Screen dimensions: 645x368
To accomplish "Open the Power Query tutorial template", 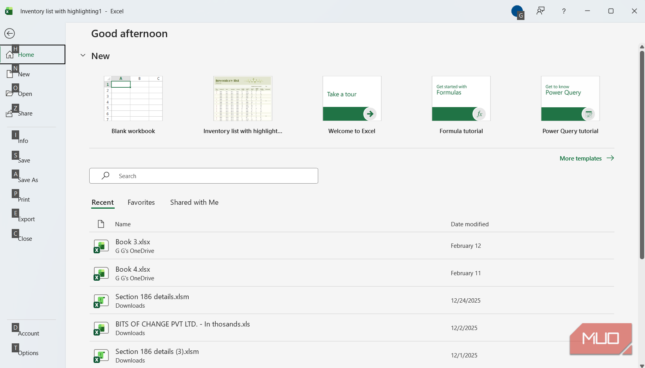I will [570, 98].
